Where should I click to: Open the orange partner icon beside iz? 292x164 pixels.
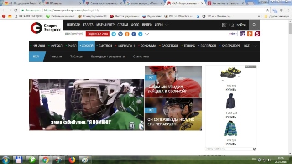pos(250,34)
